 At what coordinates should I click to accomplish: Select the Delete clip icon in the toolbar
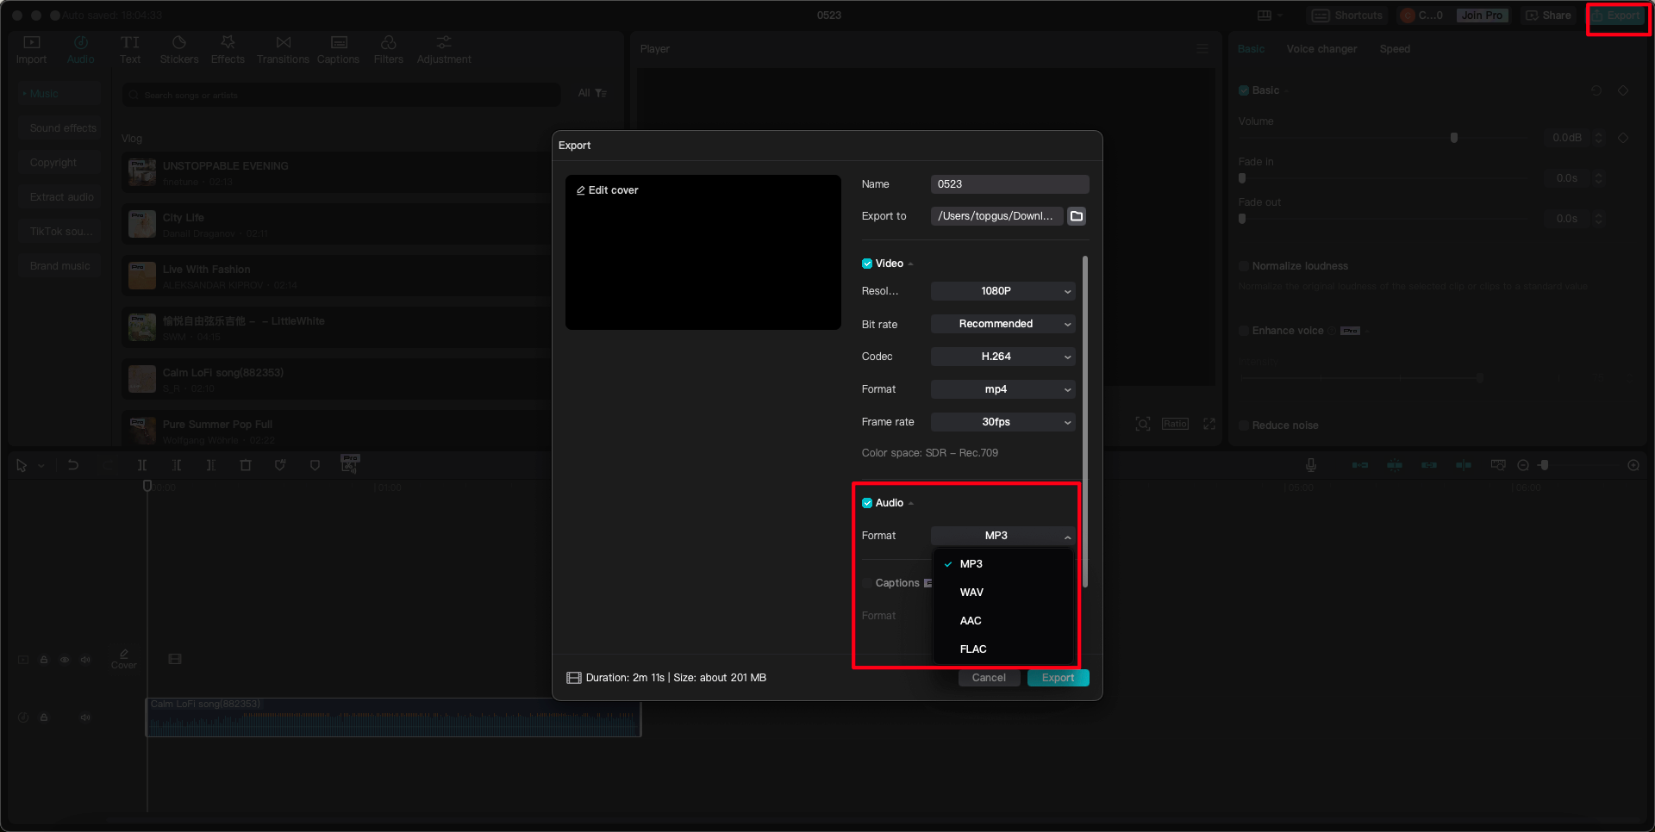click(x=246, y=464)
